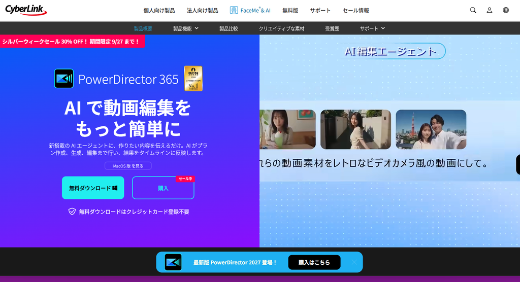
Task: Click the セール中 tag on purchase button
Action: [185, 179]
